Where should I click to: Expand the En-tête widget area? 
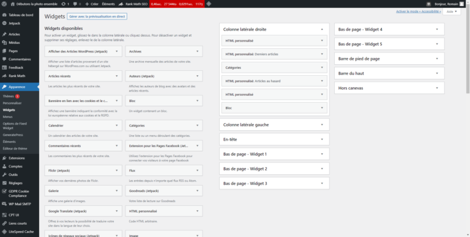(x=322, y=139)
